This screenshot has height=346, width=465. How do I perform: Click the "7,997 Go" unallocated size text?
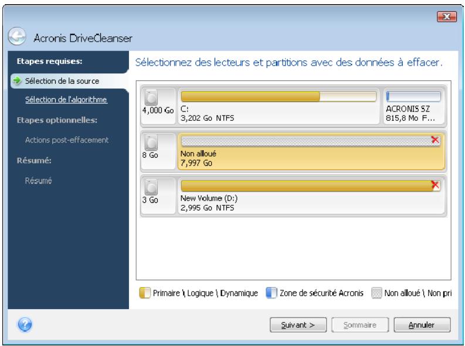coord(196,163)
